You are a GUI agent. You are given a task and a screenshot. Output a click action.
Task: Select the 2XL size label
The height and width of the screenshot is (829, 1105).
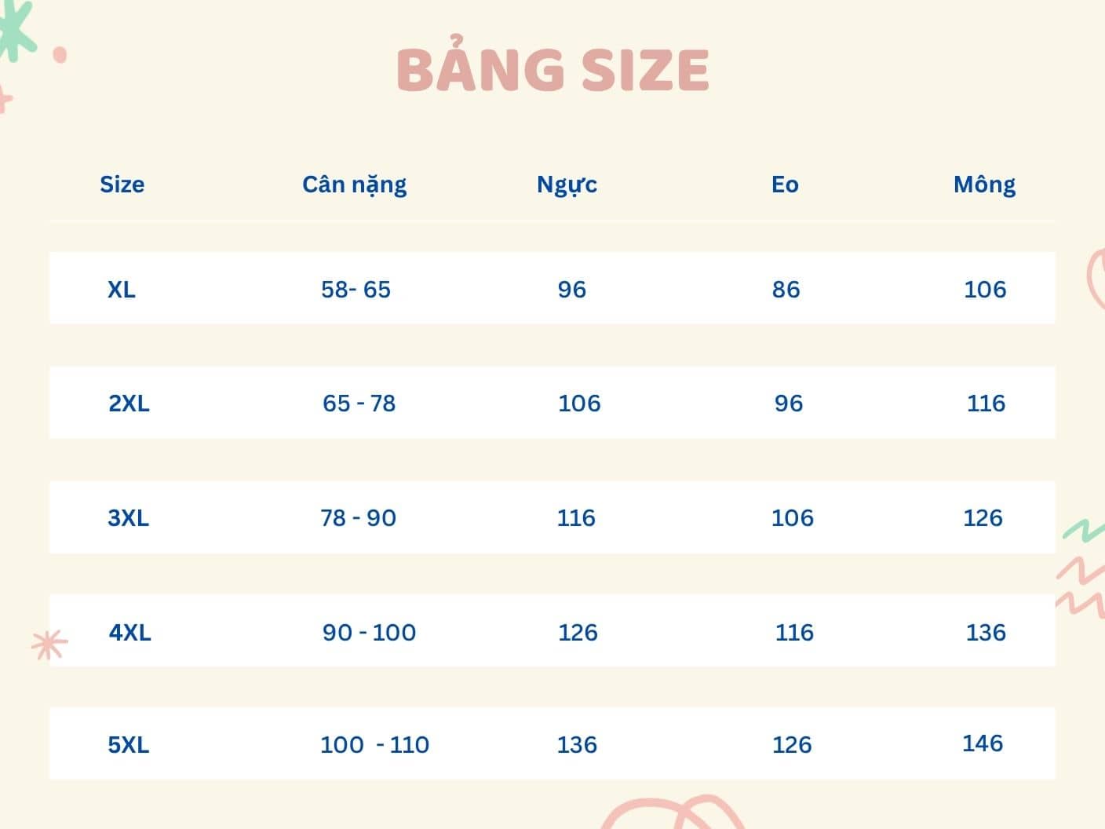pyautogui.click(x=129, y=404)
